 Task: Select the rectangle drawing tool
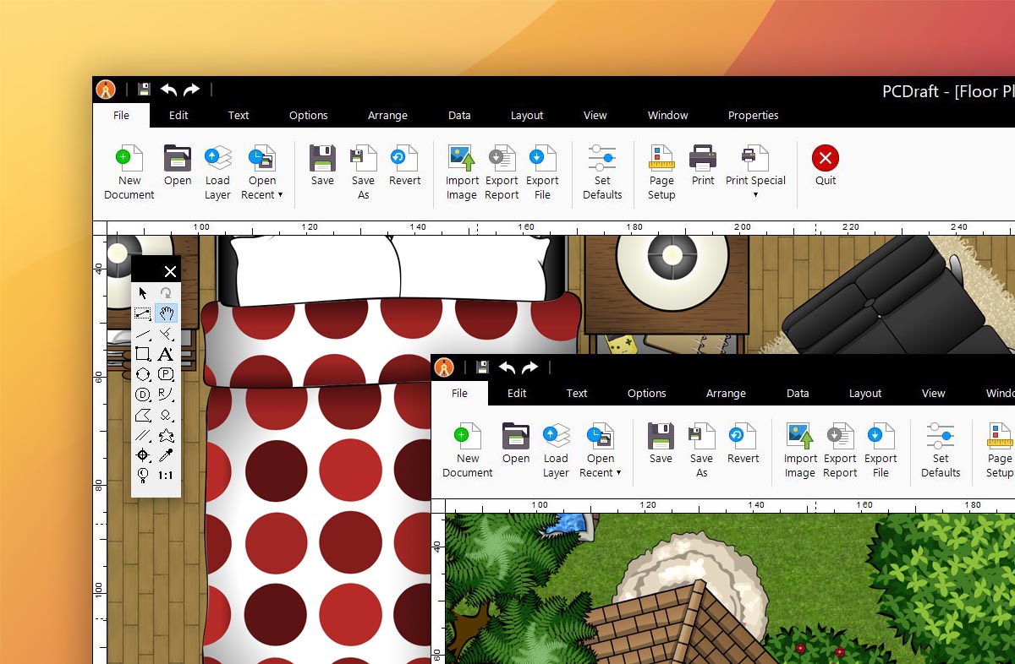tap(143, 354)
